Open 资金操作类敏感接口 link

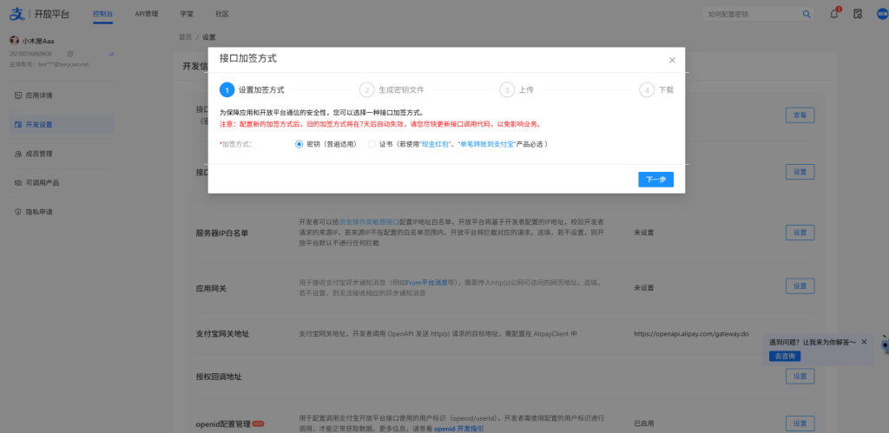click(369, 221)
